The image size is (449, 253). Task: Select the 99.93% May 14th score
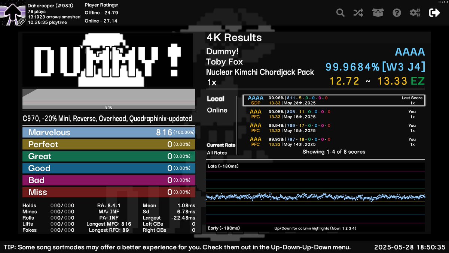(334, 142)
